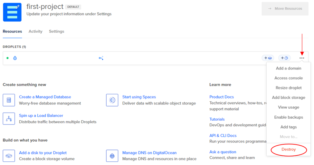
Task: Click the Build on what you have heading
Action: coord(25,140)
